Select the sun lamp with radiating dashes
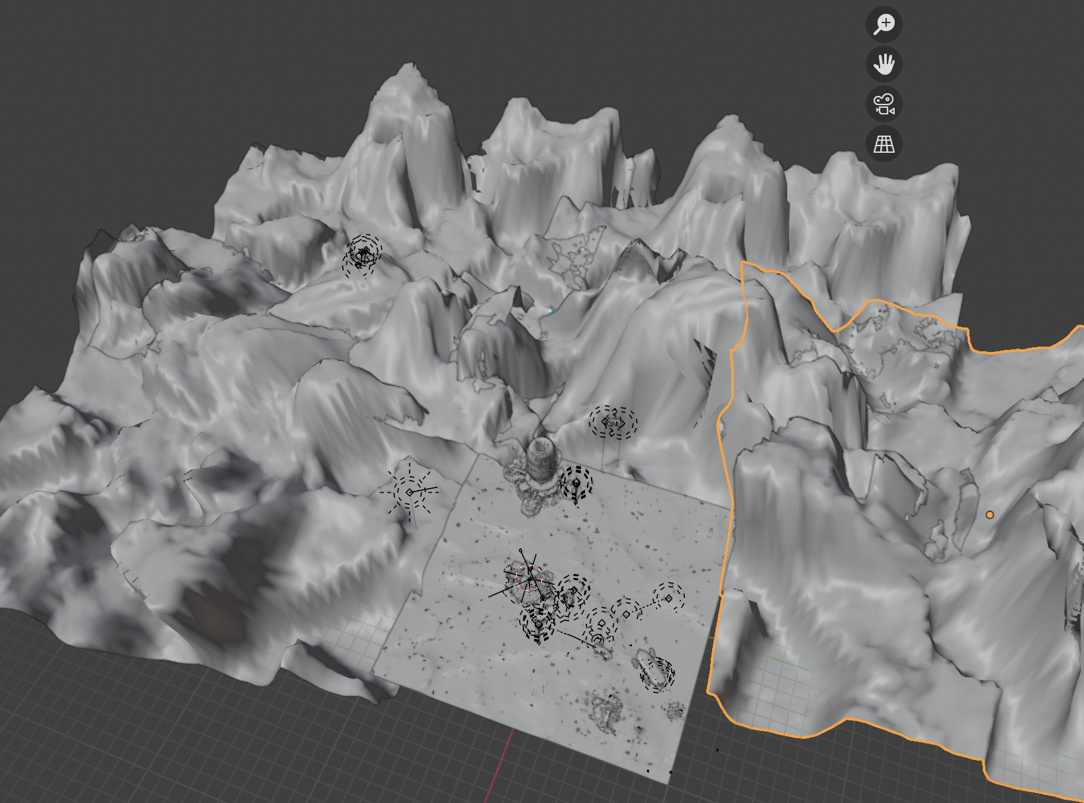 coord(410,492)
